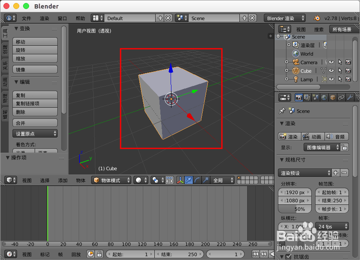Open the Blender 渲染 engine dropdown
Viewport: 360px width, 260px height.
285,18
